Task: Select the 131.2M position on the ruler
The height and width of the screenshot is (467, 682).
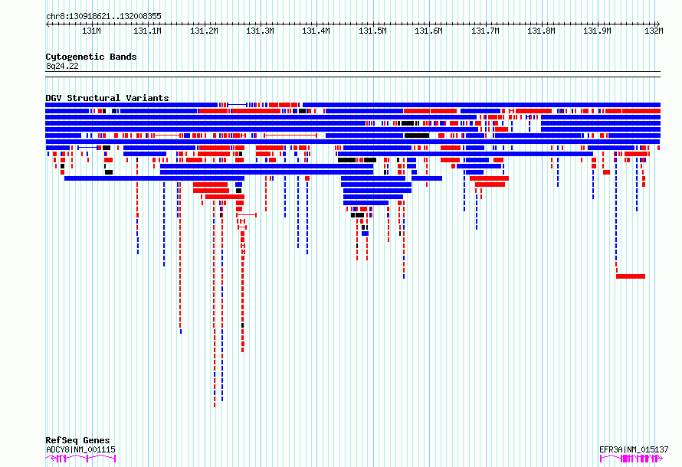Action: [204, 31]
